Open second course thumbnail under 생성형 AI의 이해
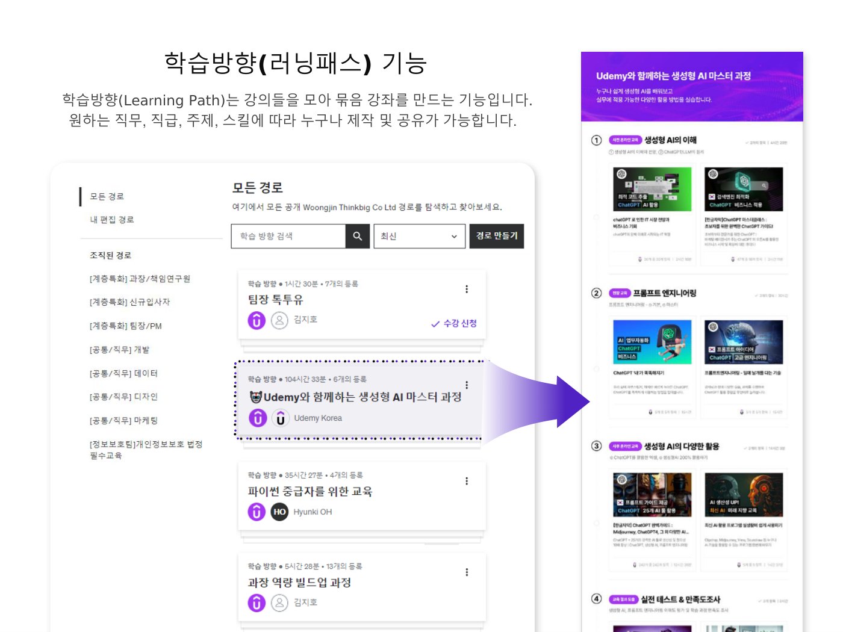843x632 pixels. coord(744,189)
